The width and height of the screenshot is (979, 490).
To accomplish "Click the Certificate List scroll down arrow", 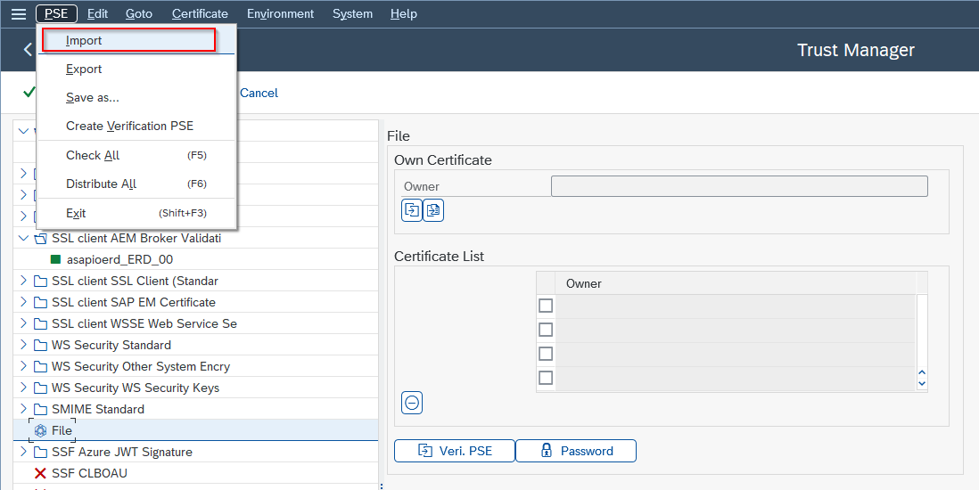I will (x=922, y=383).
